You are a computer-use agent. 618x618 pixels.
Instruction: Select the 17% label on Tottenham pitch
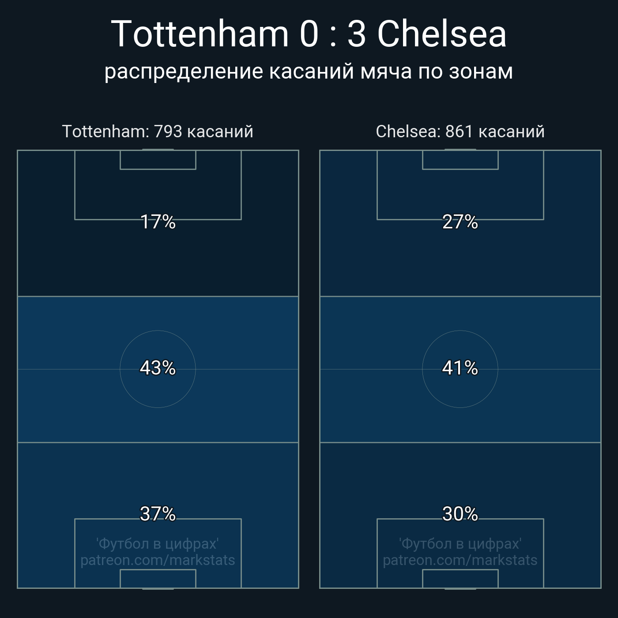click(x=158, y=222)
